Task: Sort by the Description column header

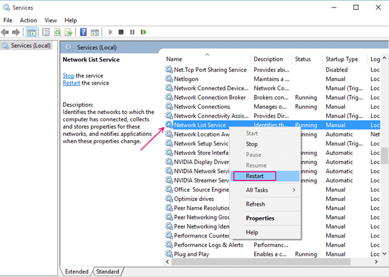Action: tap(271, 59)
